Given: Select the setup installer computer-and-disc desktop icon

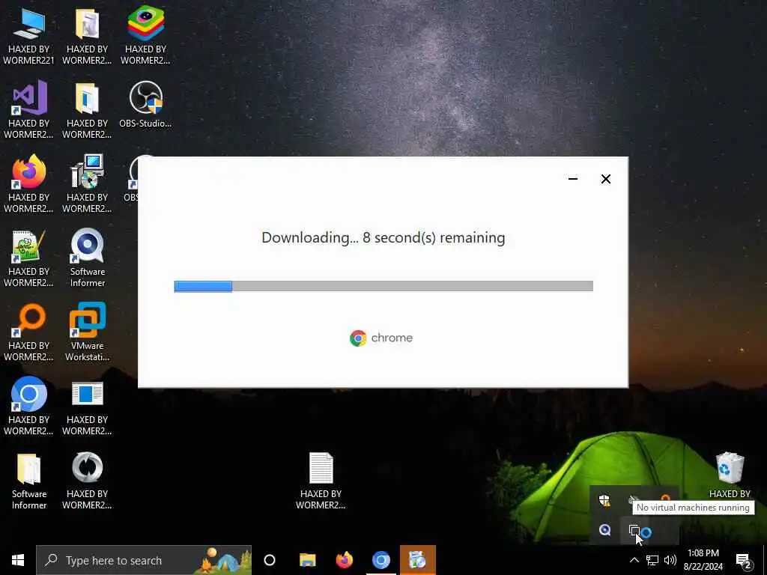Looking at the screenshot, I should click(87, 171).
